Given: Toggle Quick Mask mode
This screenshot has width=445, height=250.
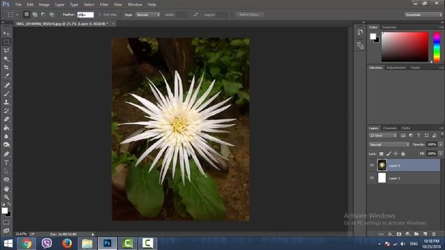Looking at the screenshot, I should (6, 222).
